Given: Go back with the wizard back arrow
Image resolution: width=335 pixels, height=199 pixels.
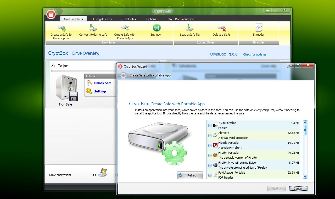Looking at the screenshot, I should click(123, 75).
